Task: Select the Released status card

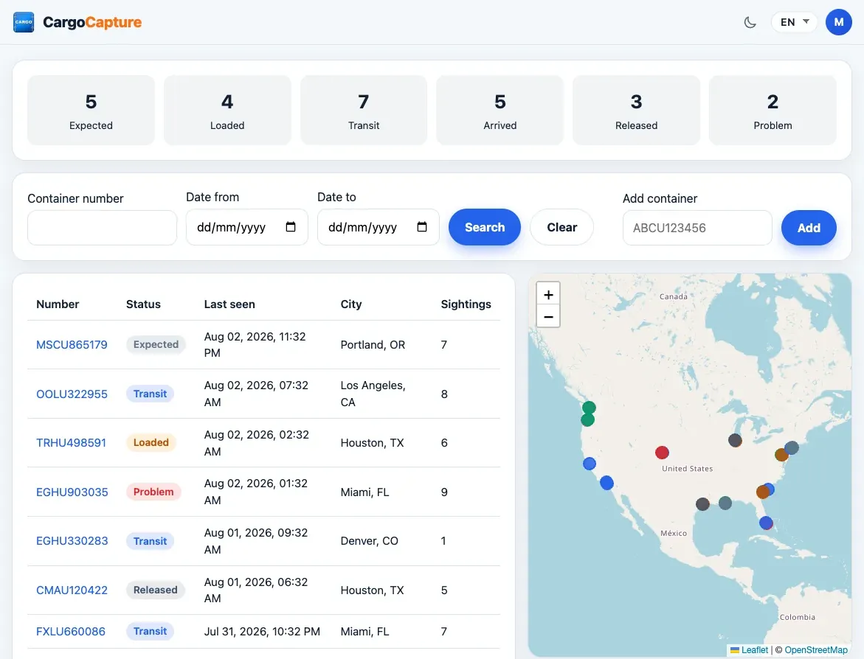Action: click(x=637, y=110)
